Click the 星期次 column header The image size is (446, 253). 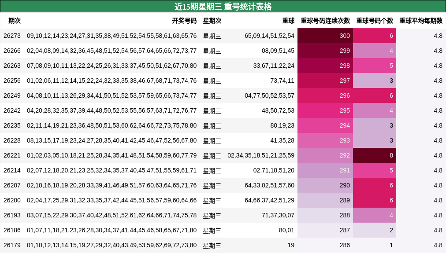[212, 21]
